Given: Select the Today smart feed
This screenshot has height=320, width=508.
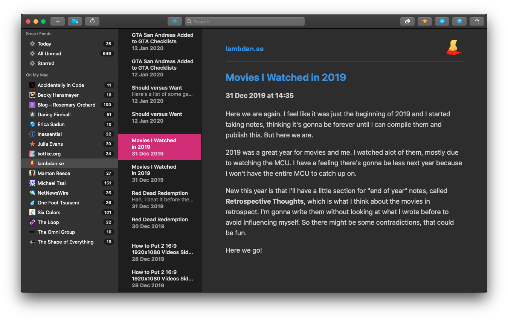Looking at the screenshot, I should (x=70, y=44).
